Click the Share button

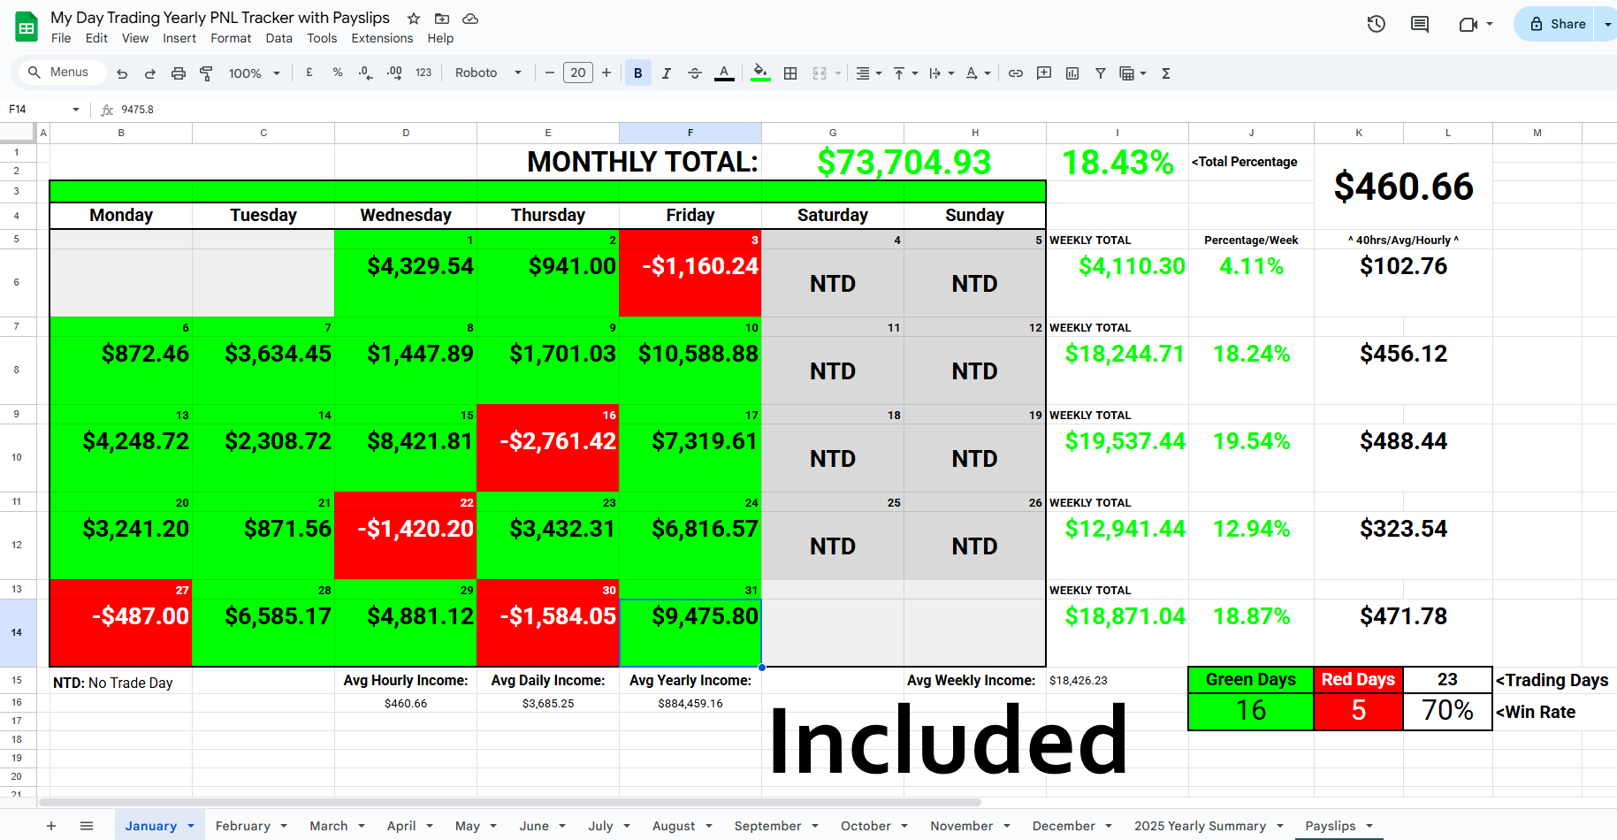(x=1559, y=24)
